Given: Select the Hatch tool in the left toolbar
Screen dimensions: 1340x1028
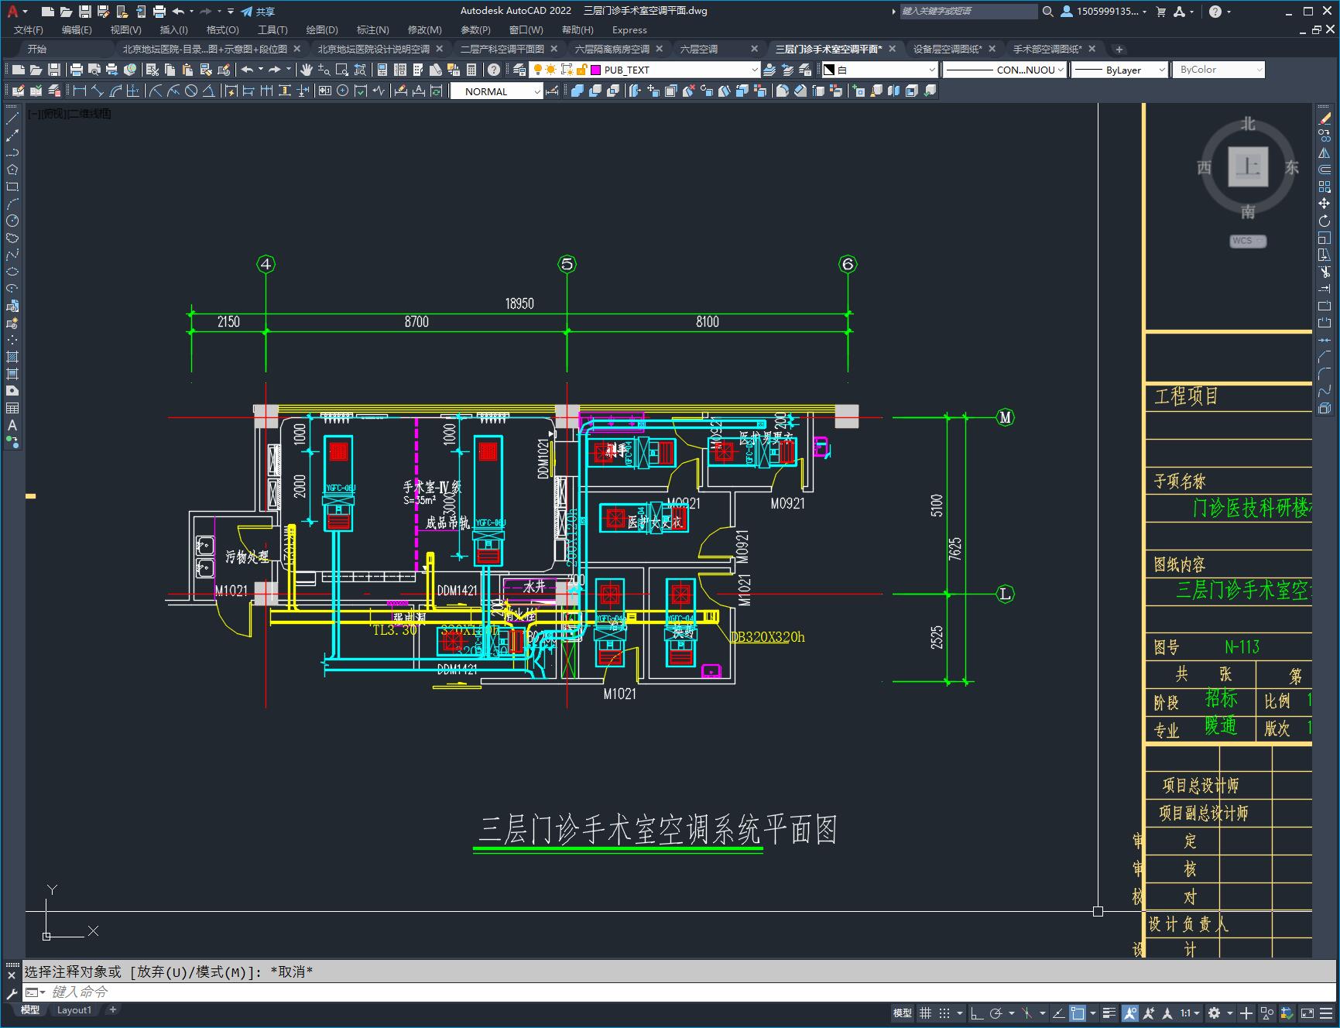Looking at the screenshot, I should coord(12,357).
